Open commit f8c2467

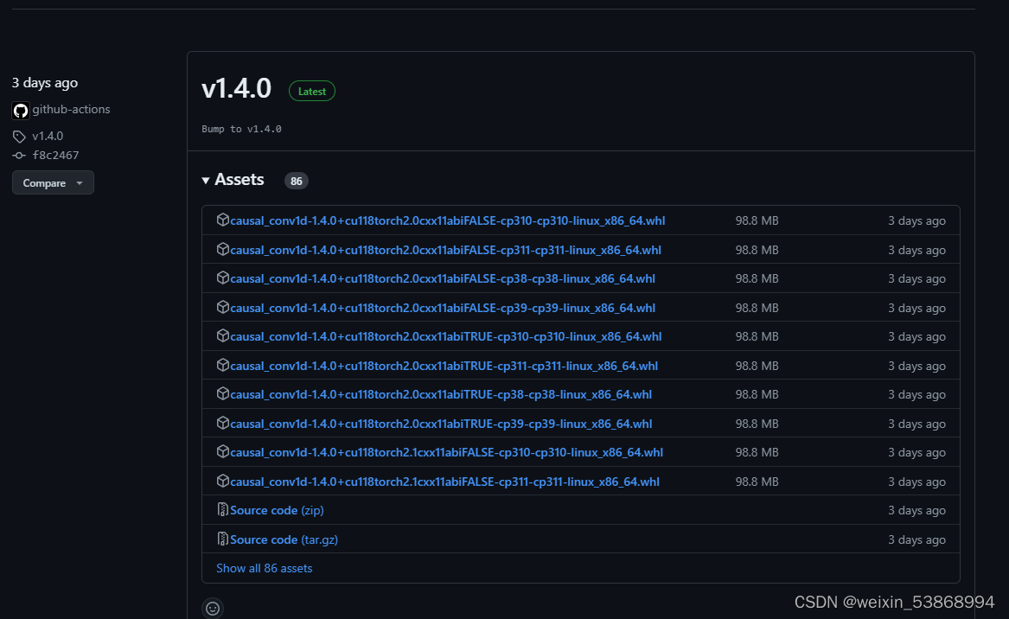[55, 155]
